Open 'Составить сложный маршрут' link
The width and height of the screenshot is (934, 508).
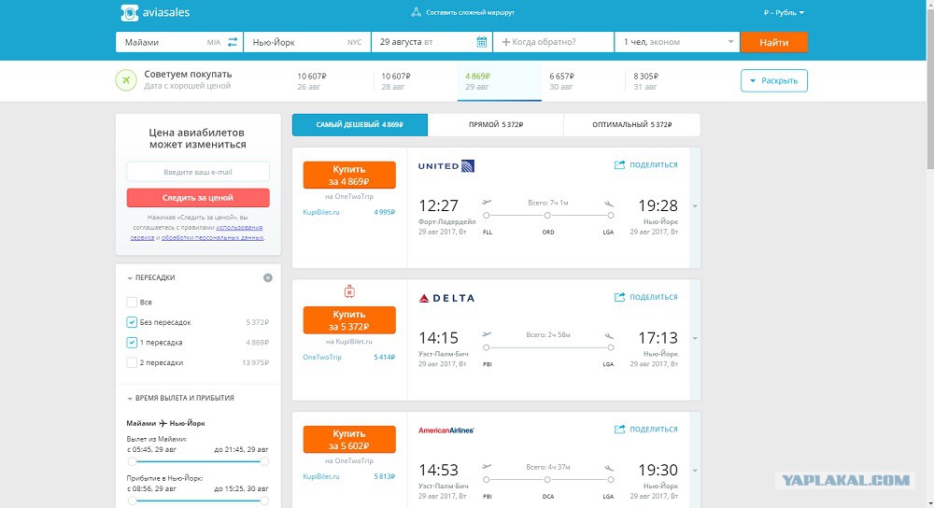[x=470, y=12]
